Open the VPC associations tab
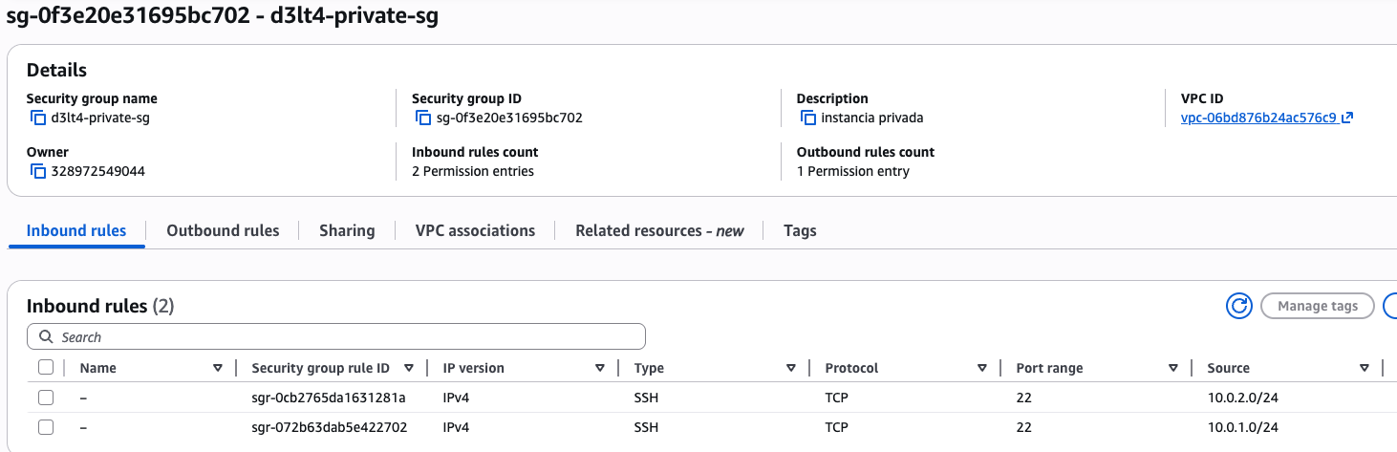 pos(475,230)
